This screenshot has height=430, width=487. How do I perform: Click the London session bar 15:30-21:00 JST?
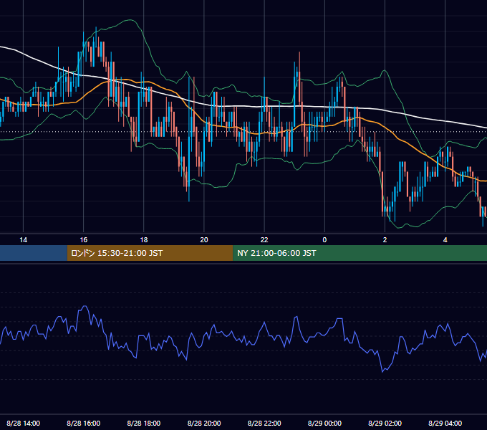[150, 253]
